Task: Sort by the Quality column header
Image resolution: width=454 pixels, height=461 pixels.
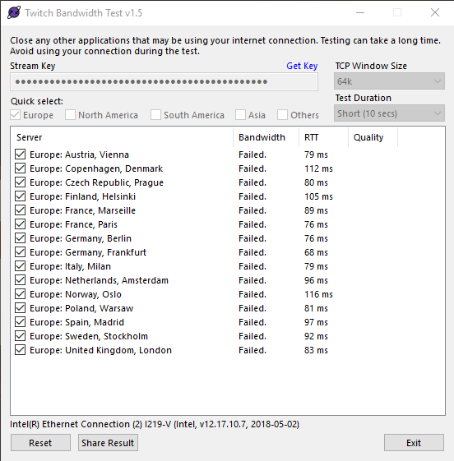Action: coord(373,137)
